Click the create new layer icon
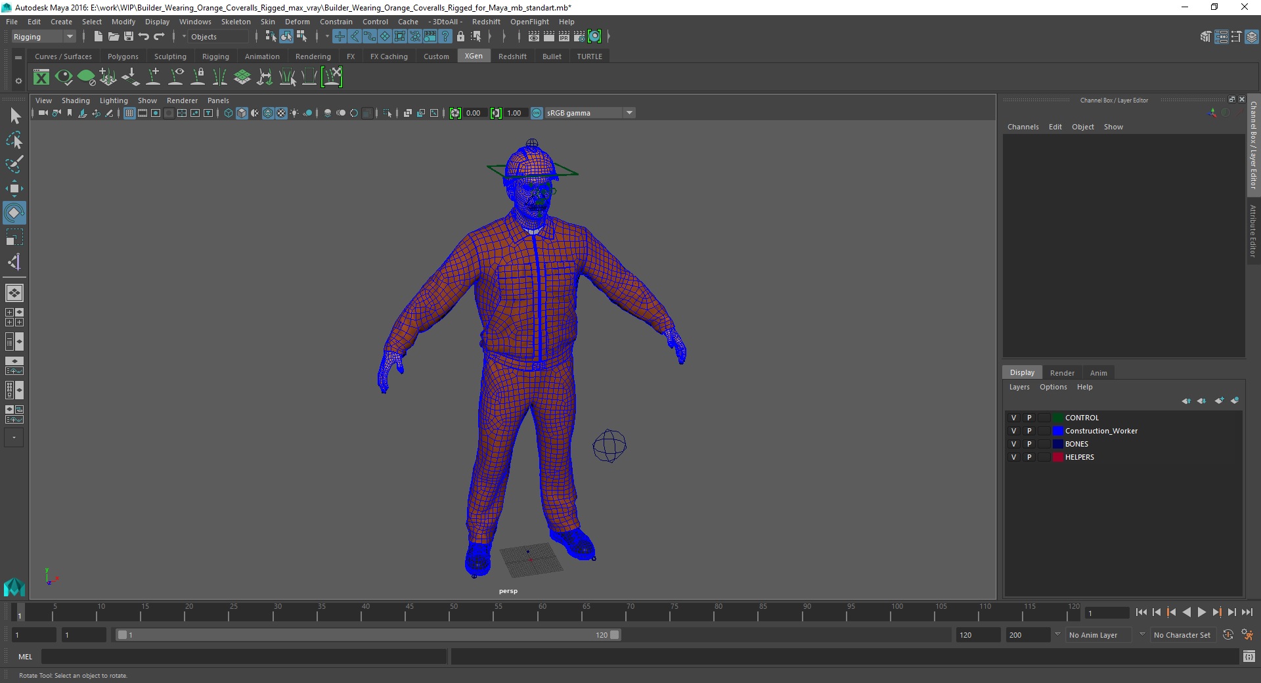 [x=1220, y=401]
